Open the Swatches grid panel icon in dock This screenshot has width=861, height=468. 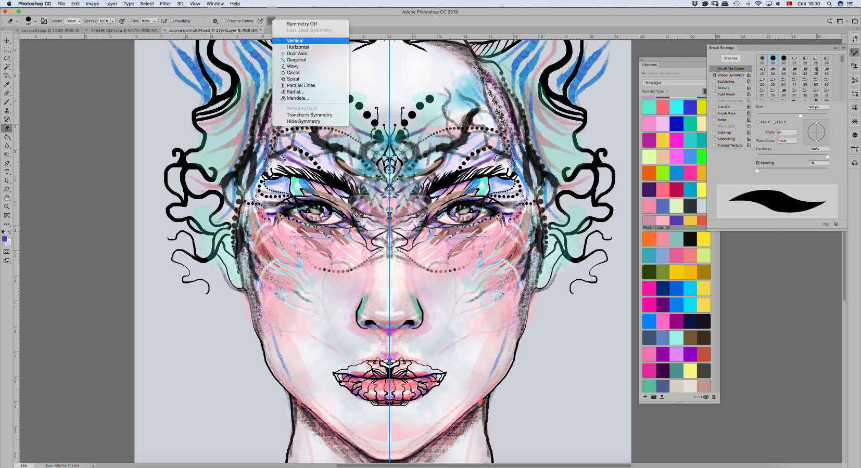point(855,108)
